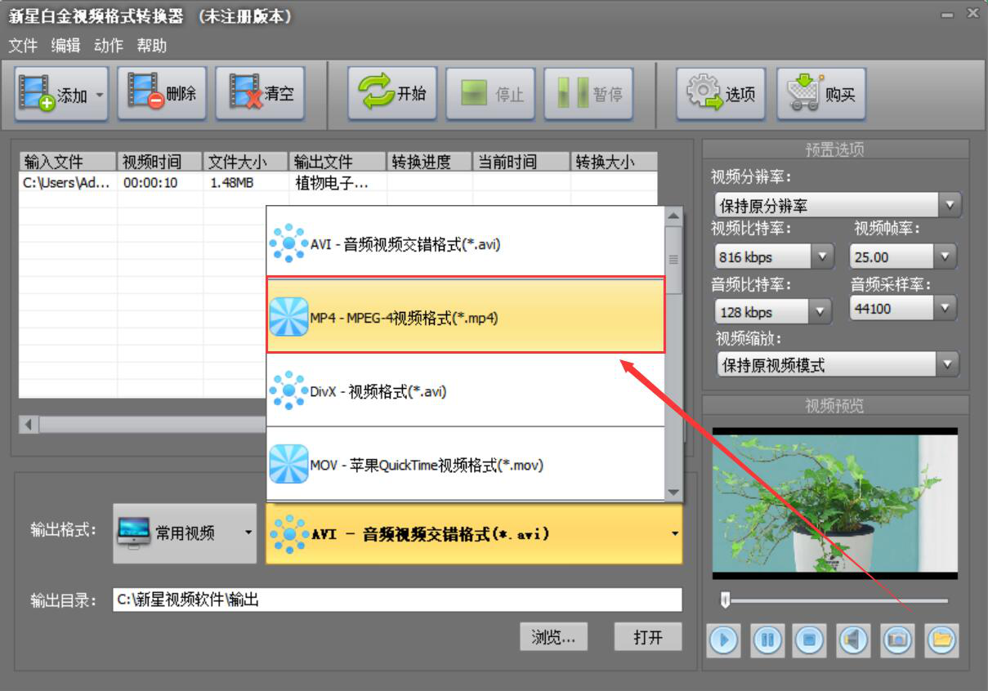Open the 动作 menu
The height and width of the screenshot is (691, 988).
coord(109,46)
